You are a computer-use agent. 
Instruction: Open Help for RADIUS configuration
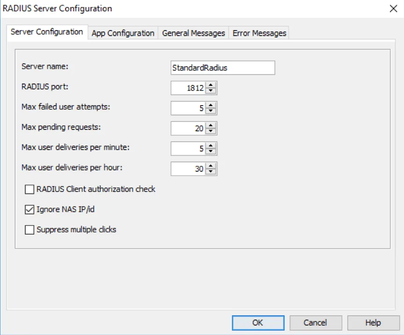(x=373, y=323)
